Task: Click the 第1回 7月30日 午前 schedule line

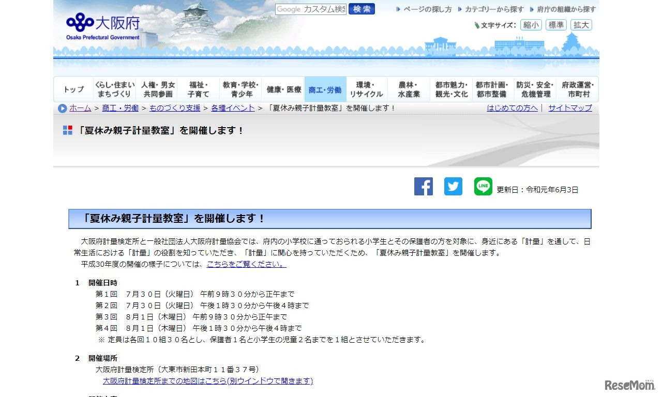Action: 195,294
